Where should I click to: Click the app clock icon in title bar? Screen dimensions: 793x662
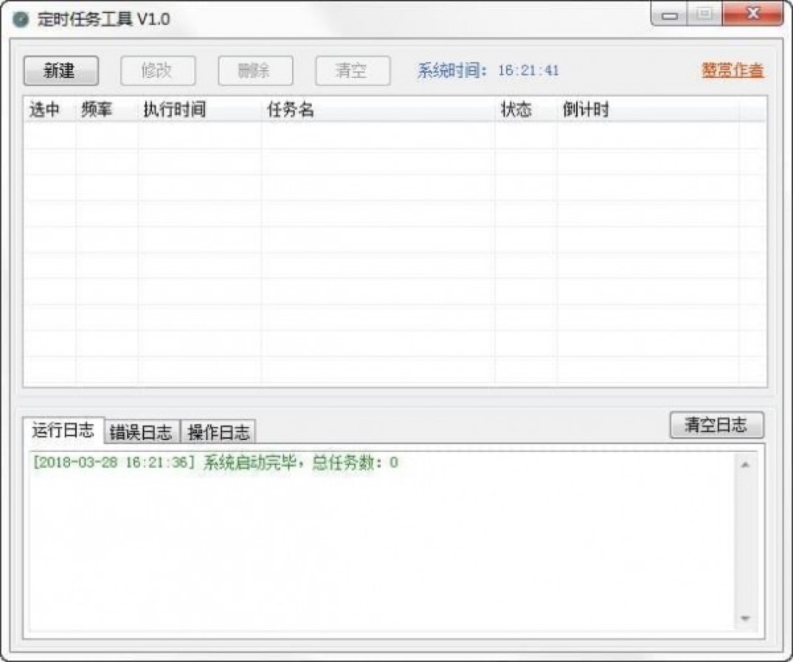(x=20, y=20)
